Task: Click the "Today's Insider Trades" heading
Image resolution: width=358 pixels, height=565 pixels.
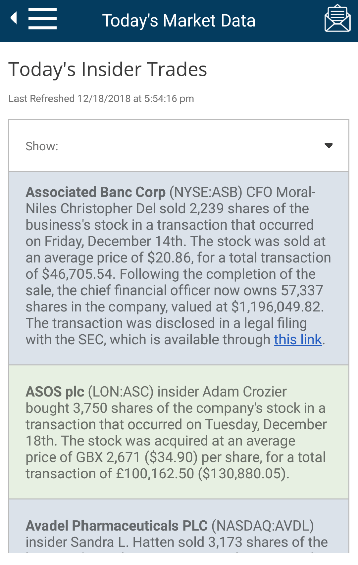Action: [108, 70]
